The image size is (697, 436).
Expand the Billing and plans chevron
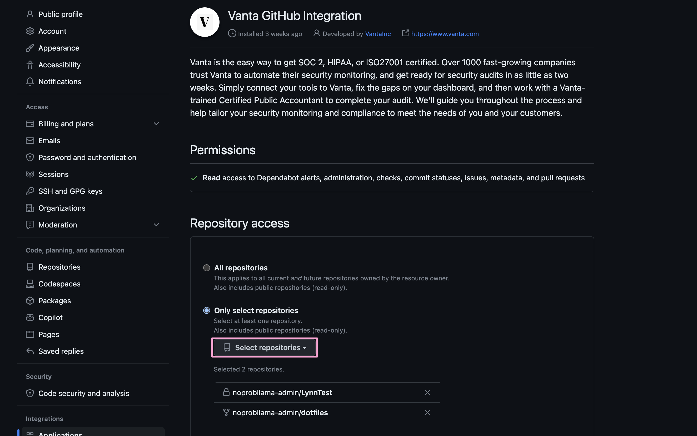pyautogui.click(x=156, y=124)
